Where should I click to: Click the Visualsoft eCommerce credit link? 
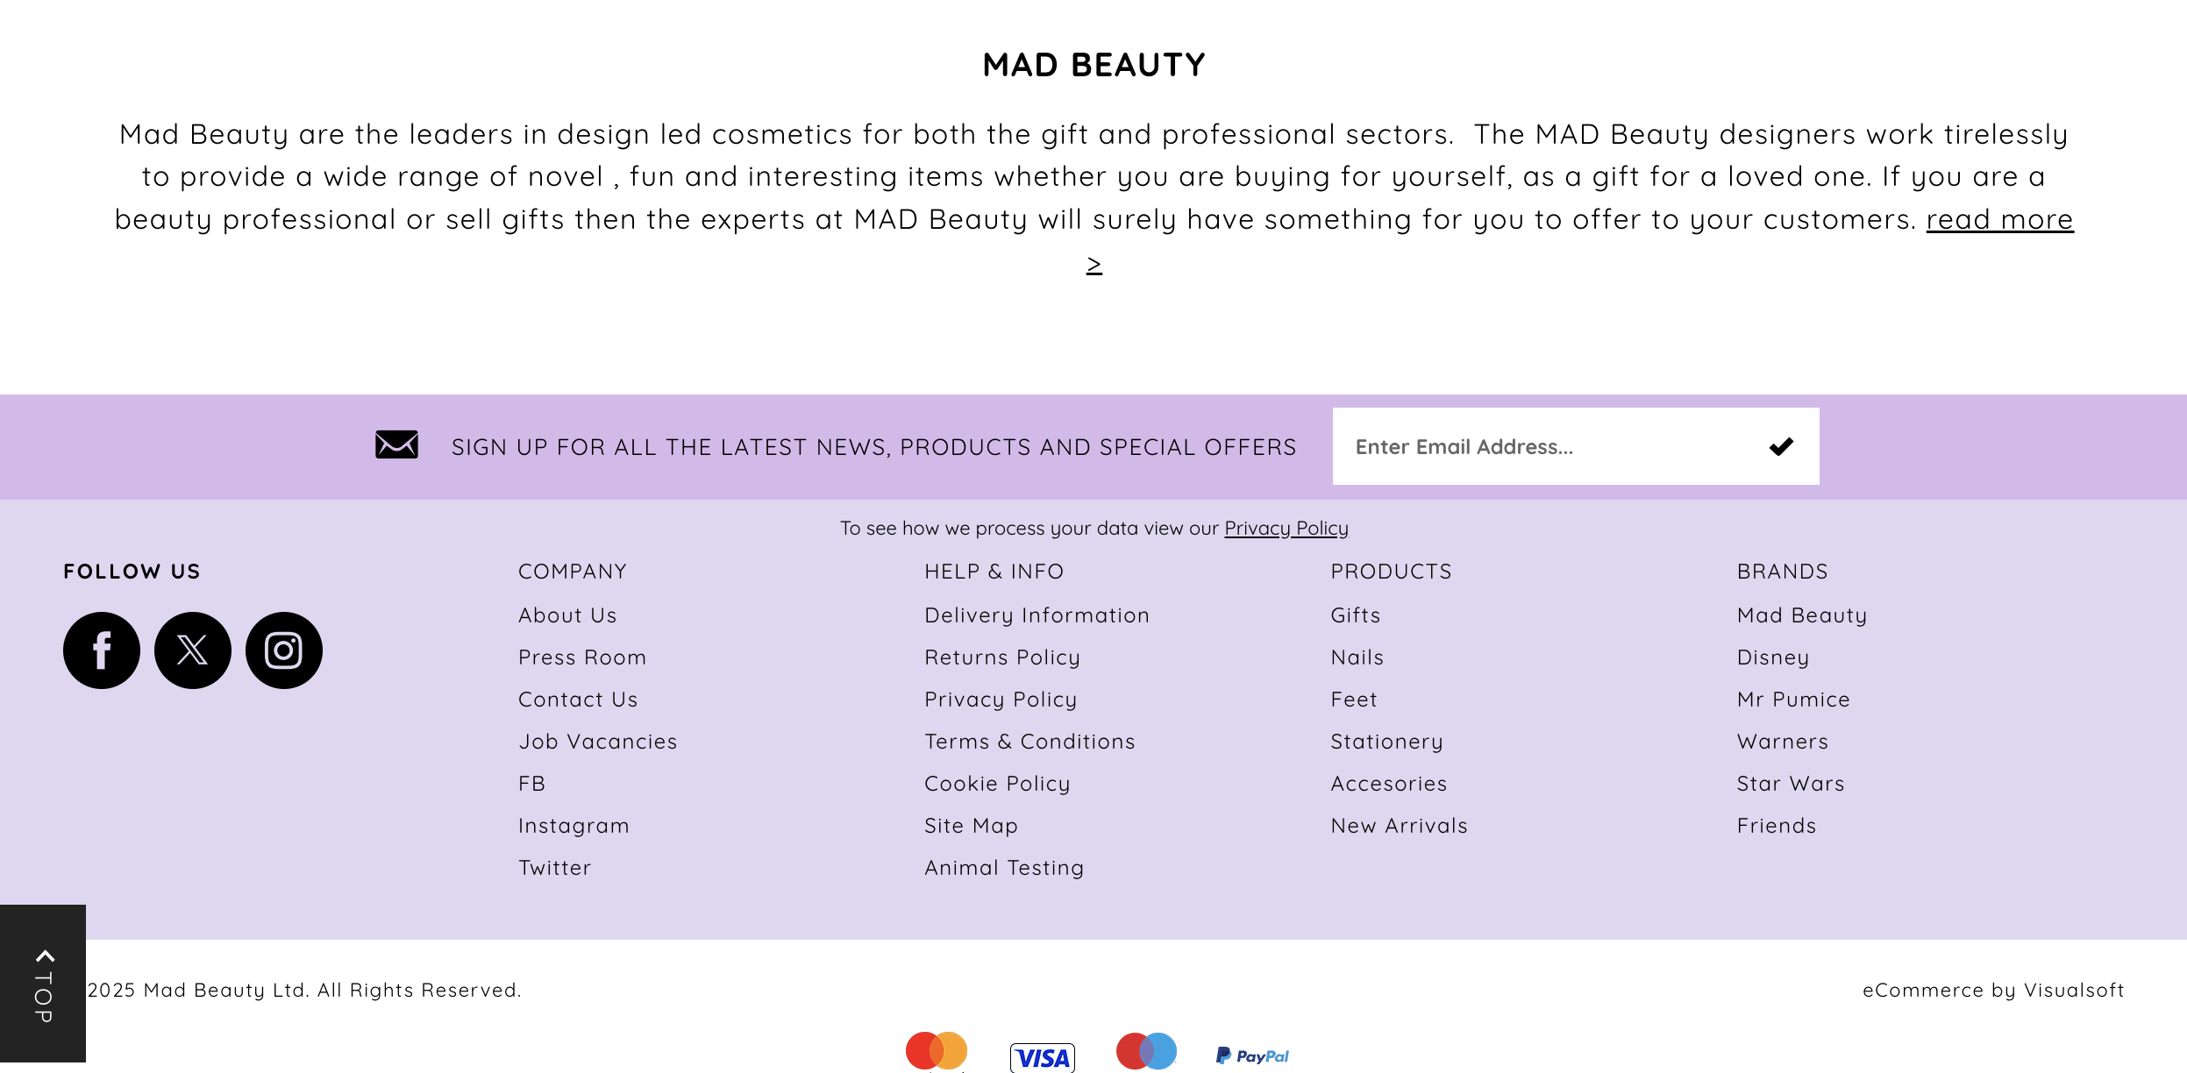click(1993, 990)
